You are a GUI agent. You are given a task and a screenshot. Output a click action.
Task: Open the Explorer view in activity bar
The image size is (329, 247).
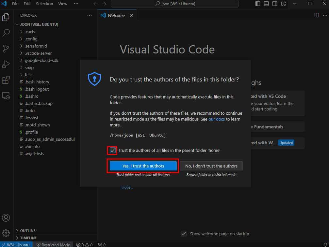[x=6, y=17]
